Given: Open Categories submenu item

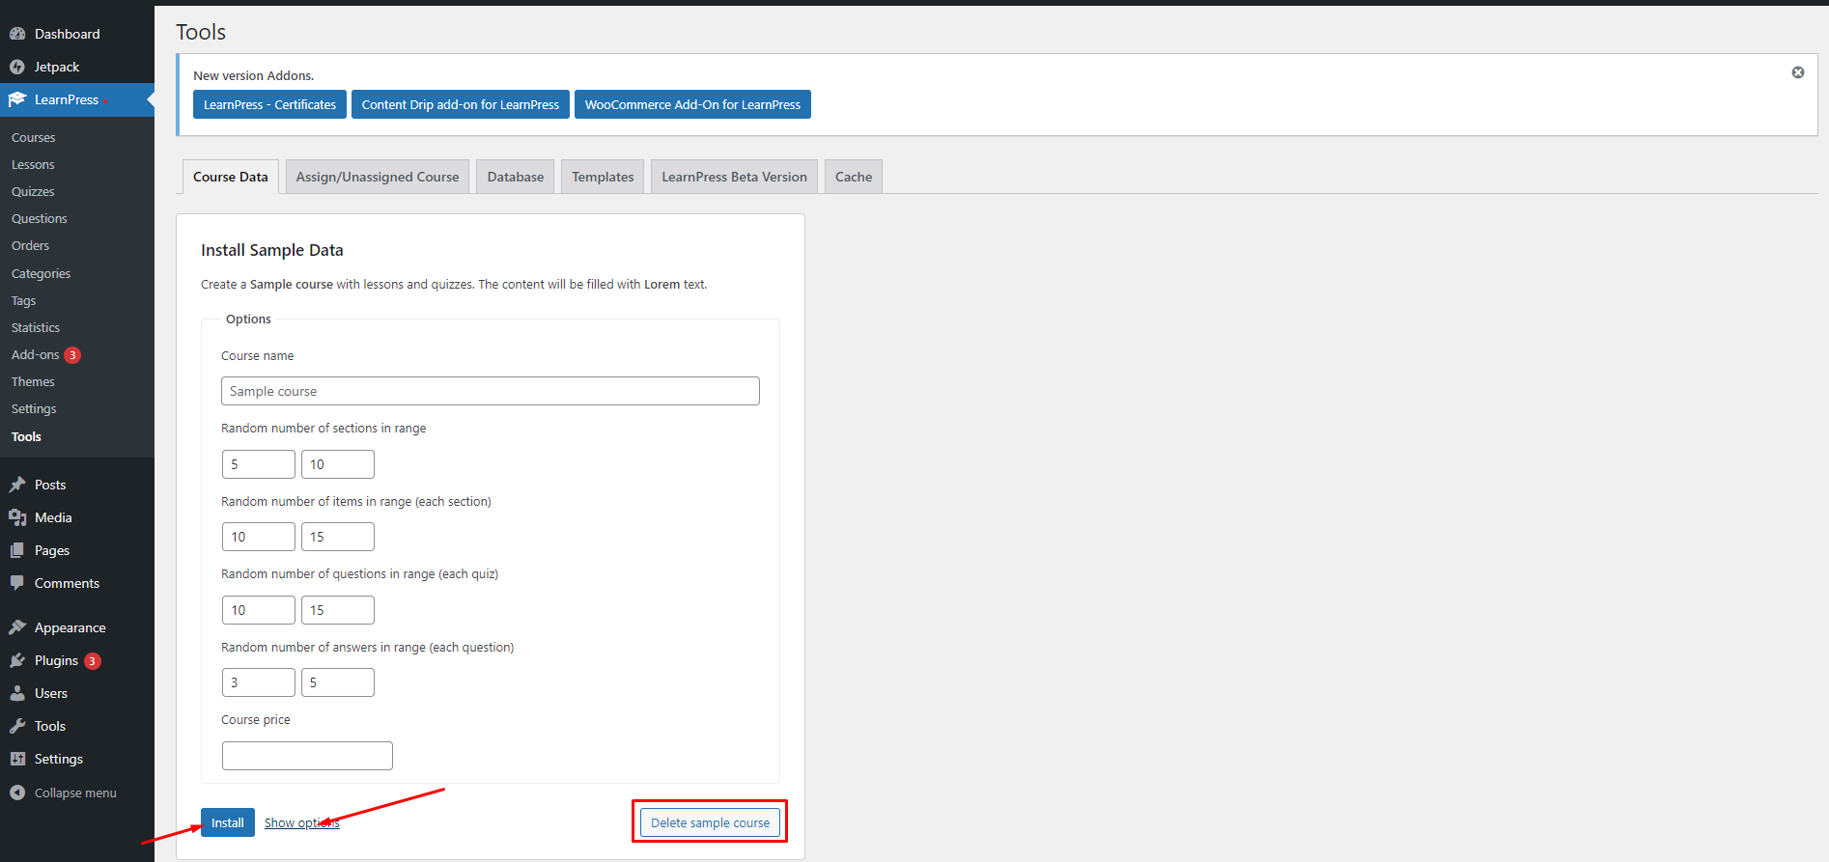Looking at the screenshot, I should [x=41, y=274].
